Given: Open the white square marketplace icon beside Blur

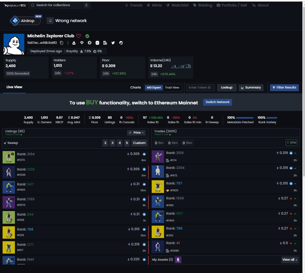Looking at the screenshot, I should [x=98, y=43].
